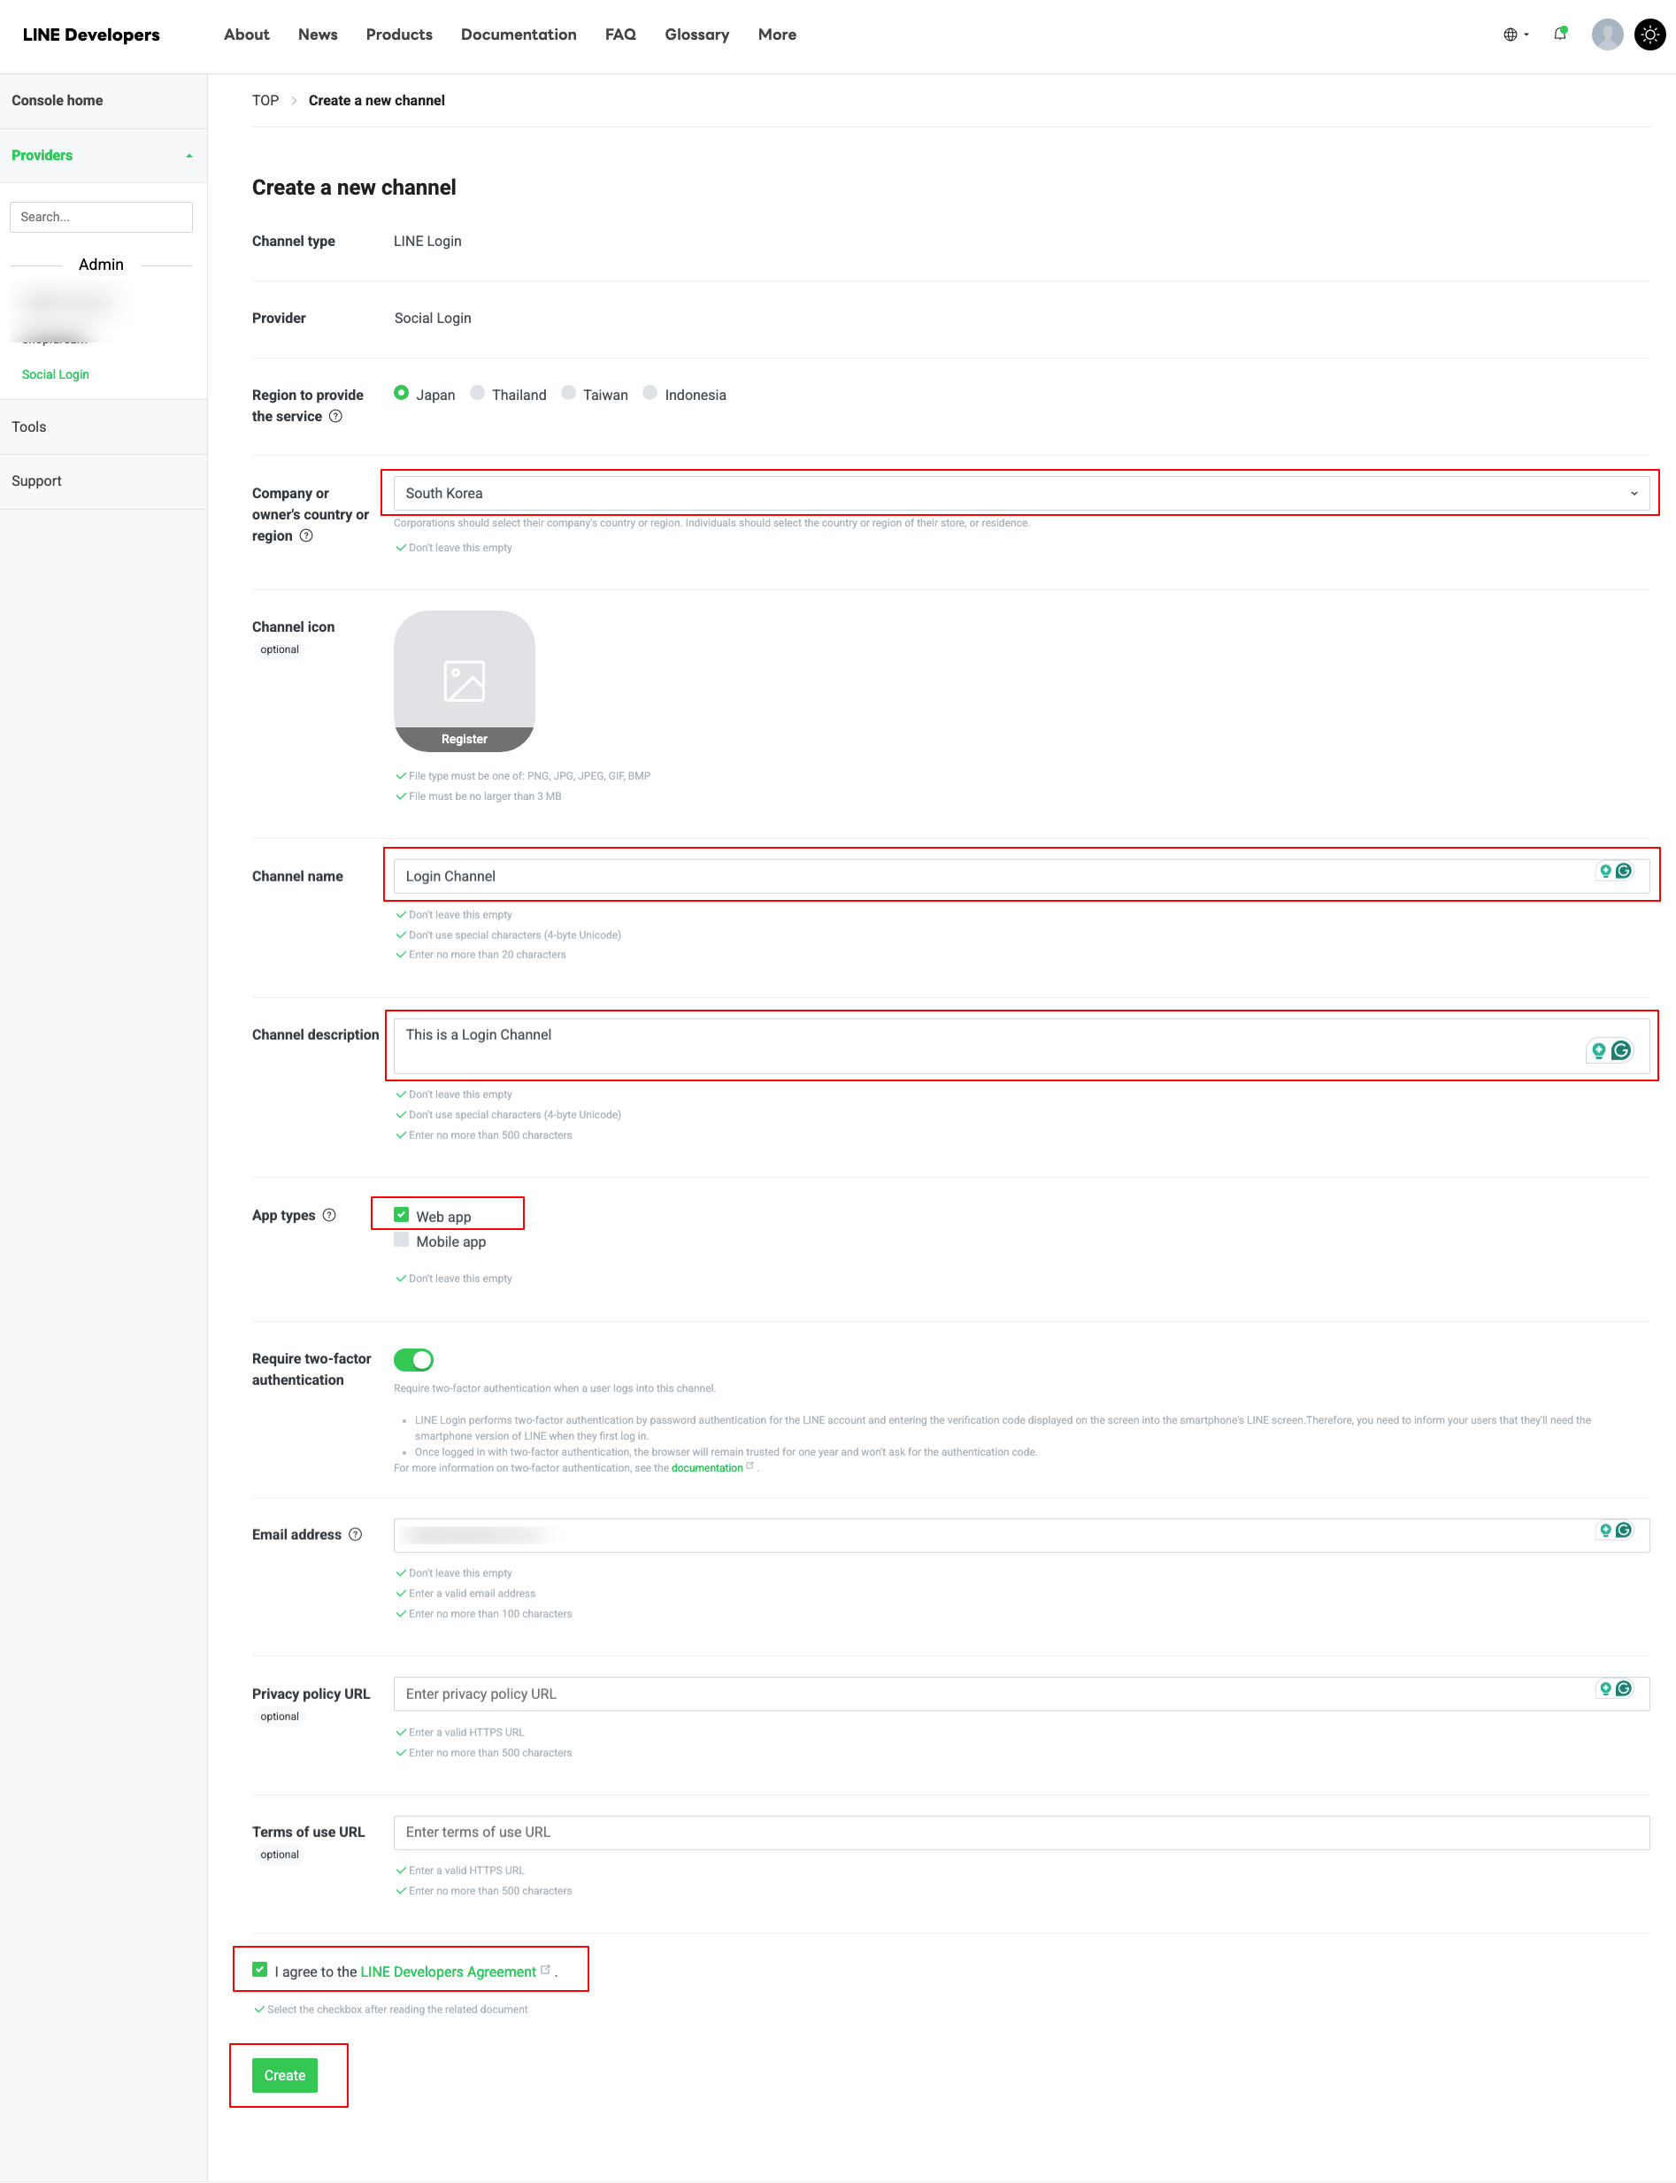Open the News menu item
1676x2183 pixels.
pyautogui.click(x=318, y=35)
